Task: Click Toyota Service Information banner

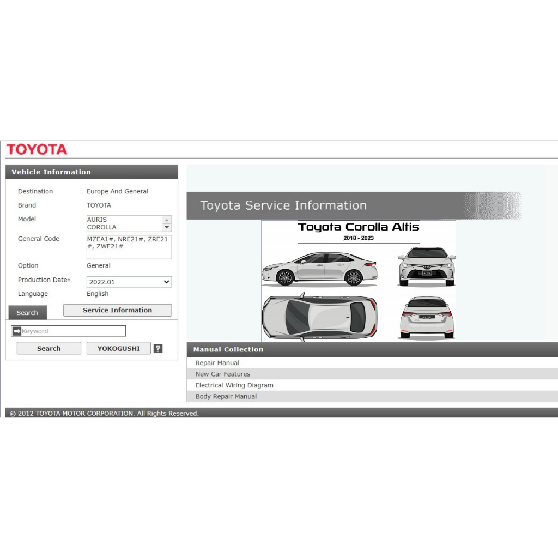Action: coord(354,205)
